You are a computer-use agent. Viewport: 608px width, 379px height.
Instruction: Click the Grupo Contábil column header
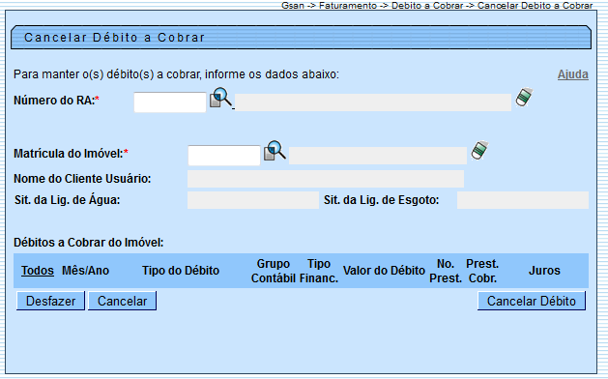(274, 271)
